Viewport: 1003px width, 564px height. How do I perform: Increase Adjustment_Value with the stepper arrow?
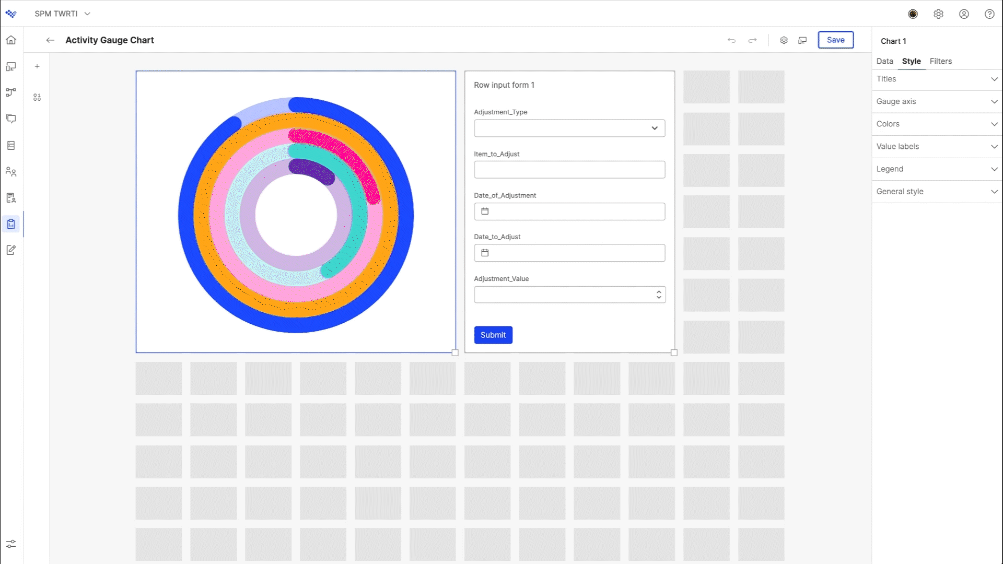(x=658, y=292)
